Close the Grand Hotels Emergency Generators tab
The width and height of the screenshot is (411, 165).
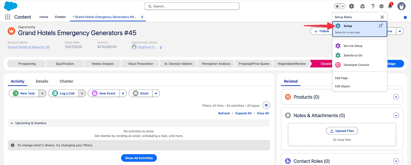(142, 17)
